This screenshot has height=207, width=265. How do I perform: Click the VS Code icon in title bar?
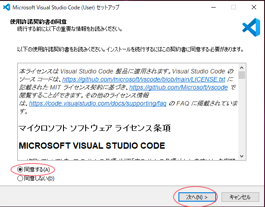(7, 7)
